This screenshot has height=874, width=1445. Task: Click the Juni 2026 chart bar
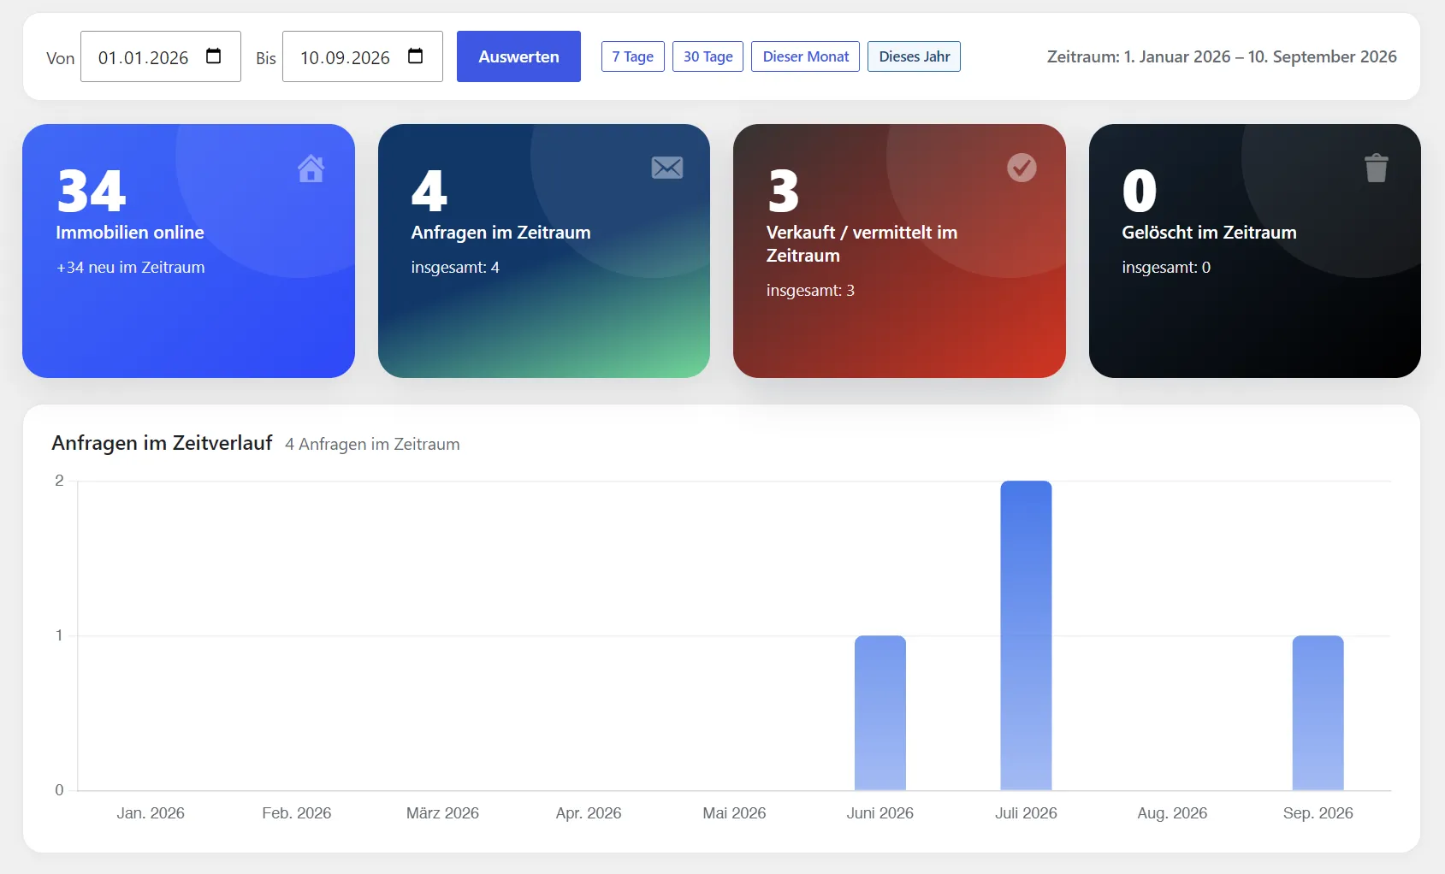click(x=879, y=712)
